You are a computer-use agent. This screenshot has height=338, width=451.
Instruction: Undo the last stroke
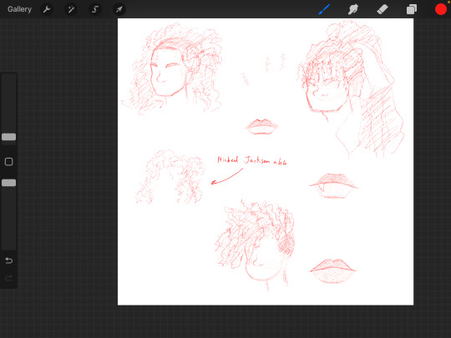8,260
